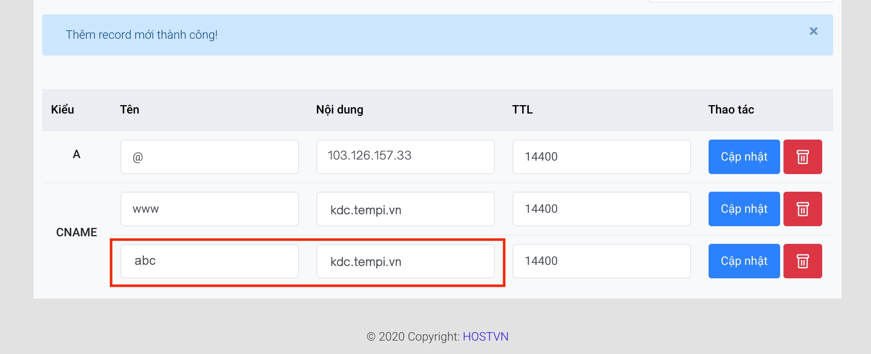Click the Tên column header
The image size is (871, 354).
pos(130,110)
